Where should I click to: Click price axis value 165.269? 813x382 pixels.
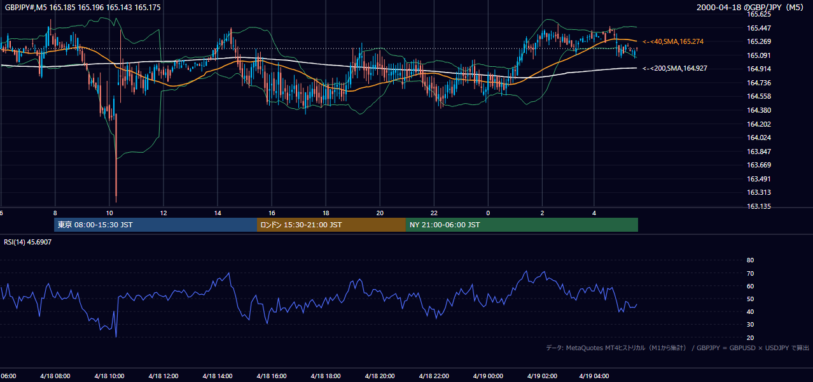point(758,41)
